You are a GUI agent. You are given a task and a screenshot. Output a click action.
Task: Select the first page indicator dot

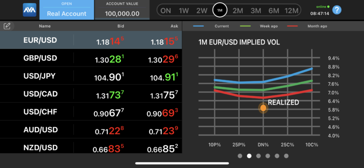point(240,156)
